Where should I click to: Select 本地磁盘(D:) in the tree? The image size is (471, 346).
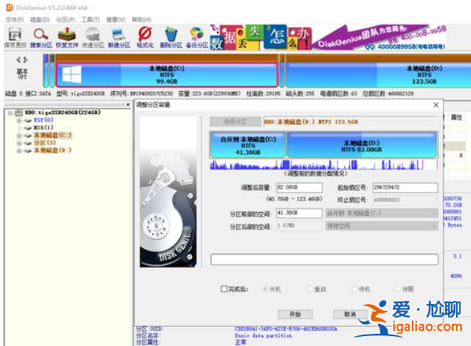(52, 151)
